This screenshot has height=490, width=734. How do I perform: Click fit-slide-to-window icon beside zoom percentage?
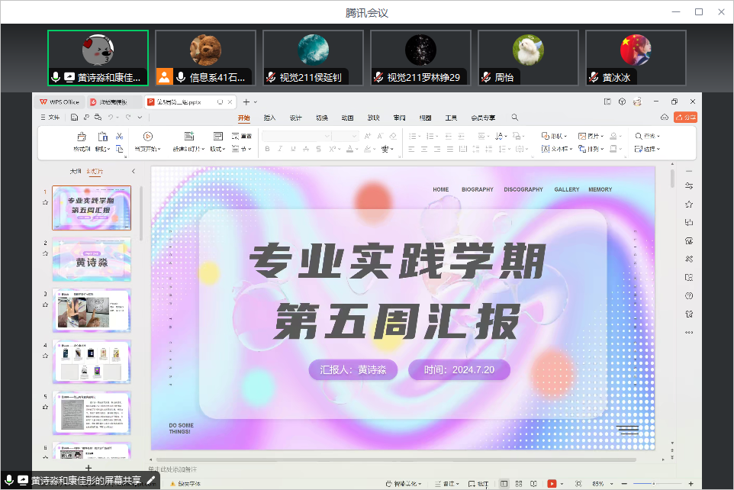578,484
